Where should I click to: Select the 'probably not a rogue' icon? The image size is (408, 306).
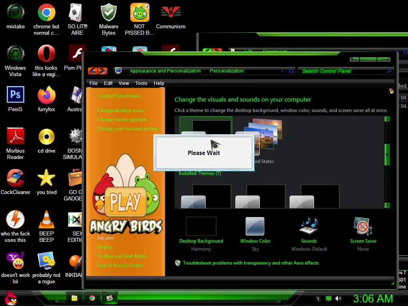click(x=46, y=268)
